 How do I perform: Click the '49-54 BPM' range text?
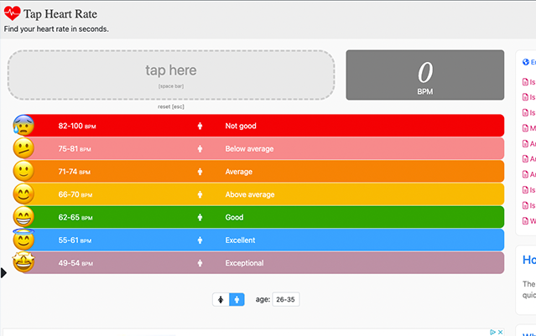pyautogui.click(x=75, y=263)
